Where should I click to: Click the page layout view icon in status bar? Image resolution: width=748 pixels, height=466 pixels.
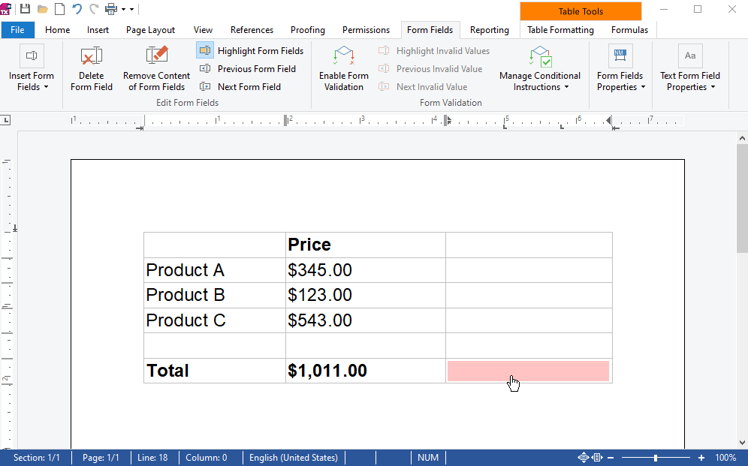click(597, 458)
